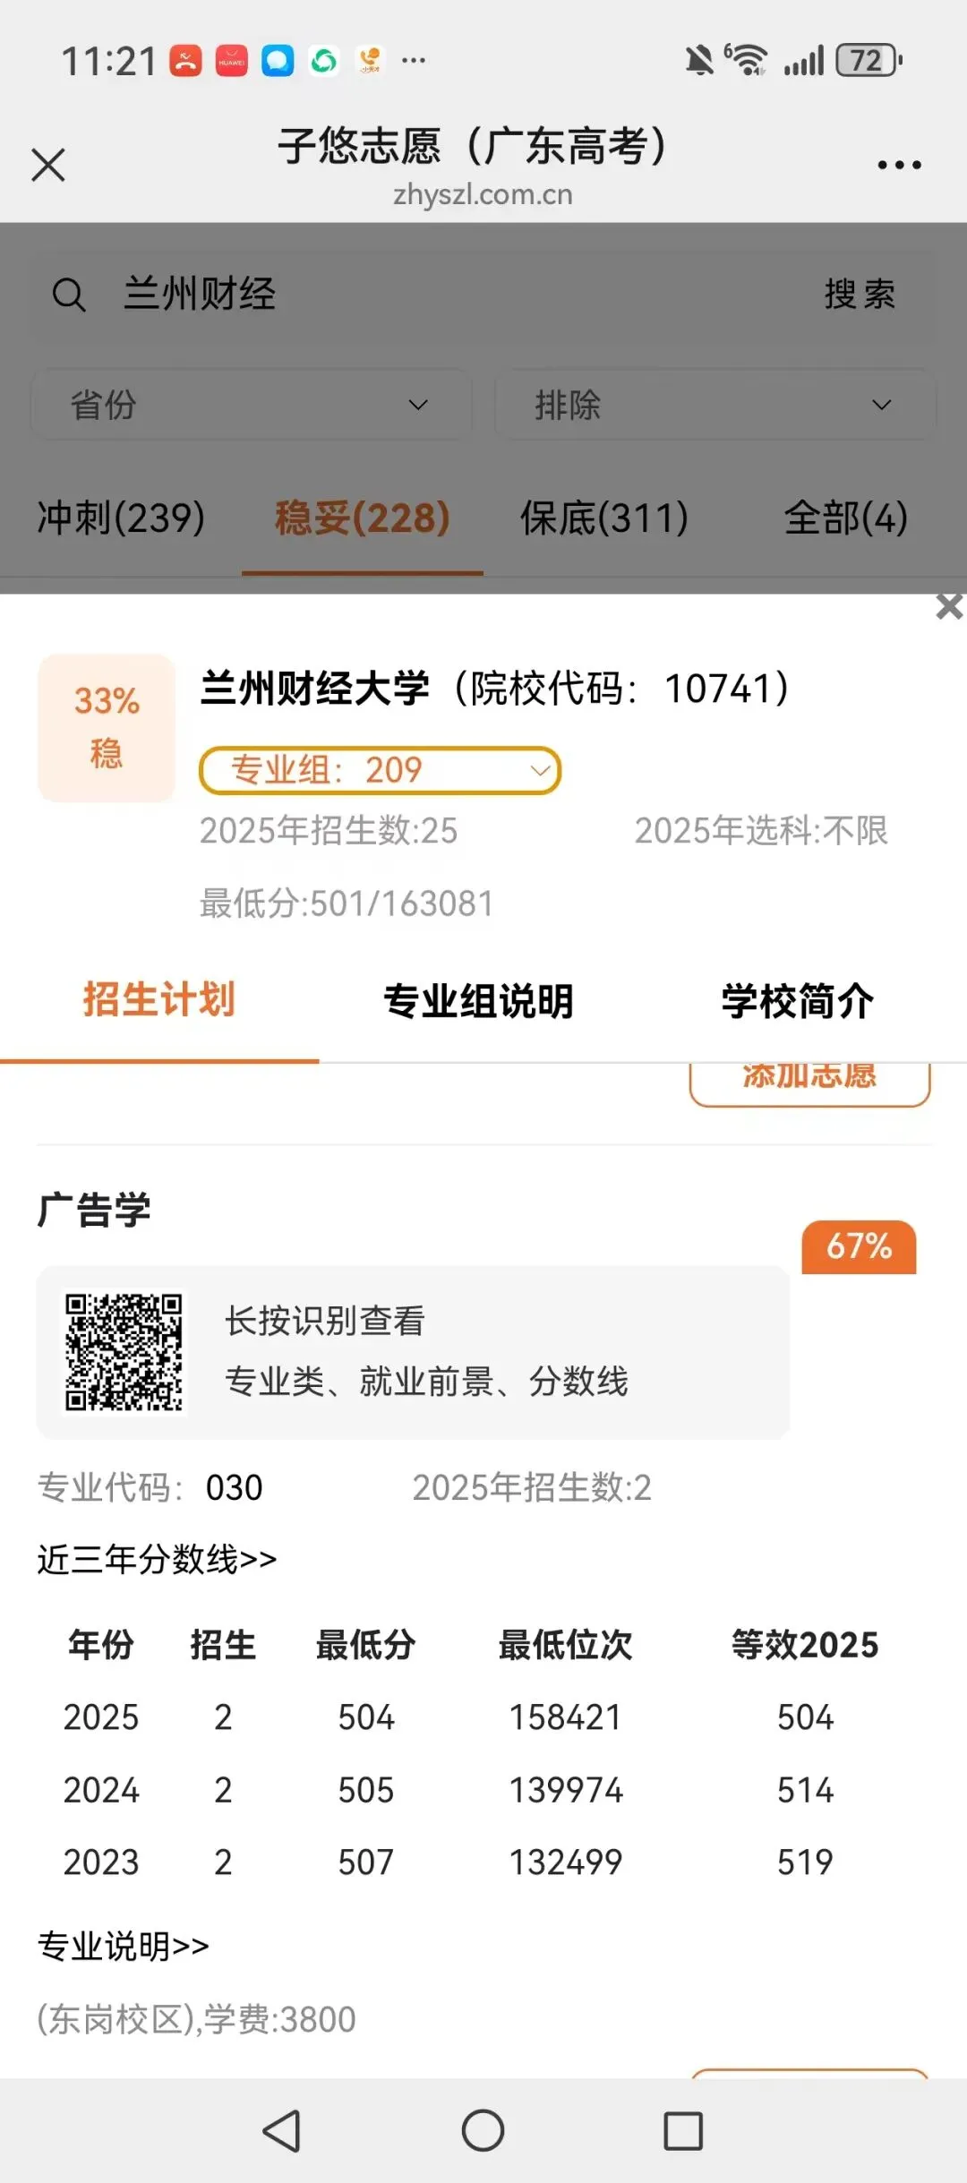This screenshot has height=2183, width=967.
Task: Open the 学校简介 tab
Action: [797, 1001]
